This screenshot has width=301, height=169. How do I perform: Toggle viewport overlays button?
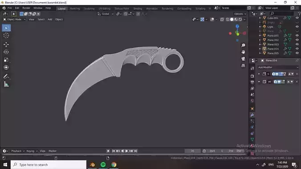coord(212,20)
